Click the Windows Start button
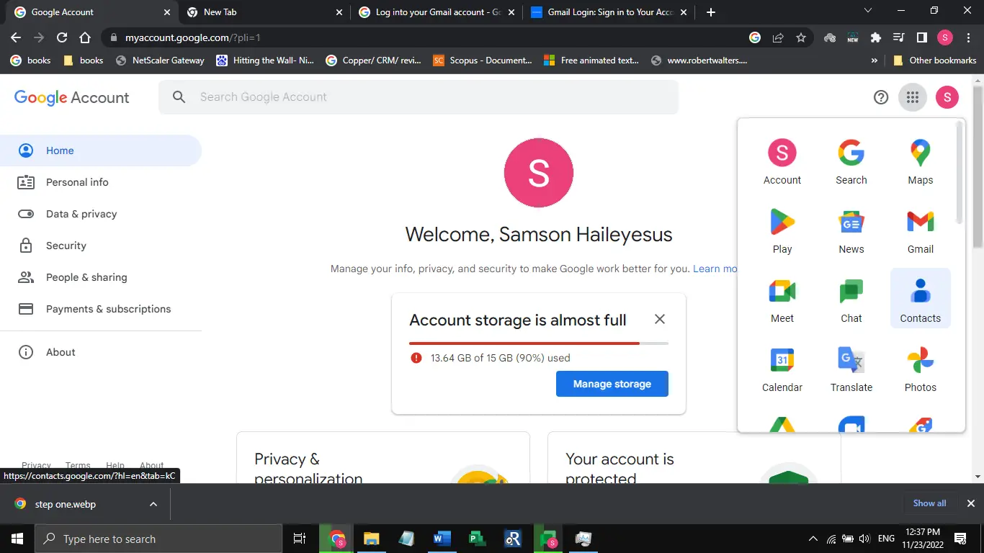The height and width of the screenshot is (553, 984). point(17,539)
